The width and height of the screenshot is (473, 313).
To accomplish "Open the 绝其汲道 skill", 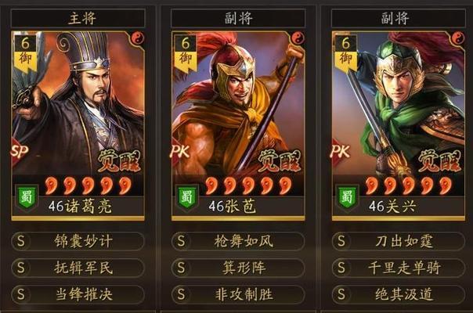I will [398, 294].
